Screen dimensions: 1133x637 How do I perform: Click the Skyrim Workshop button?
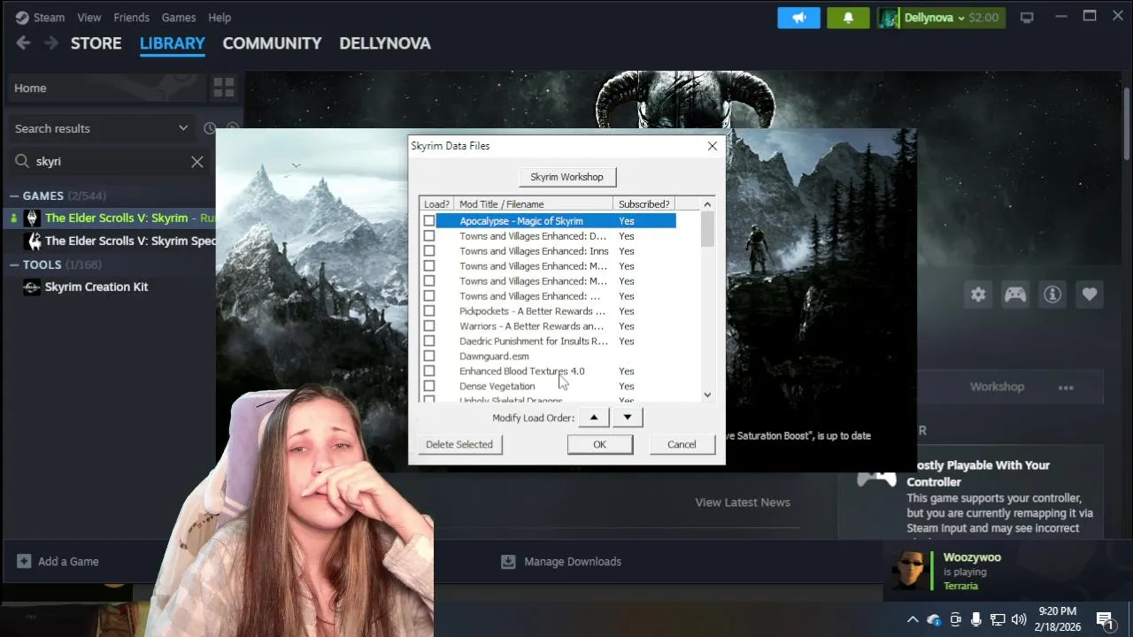pos(566,177)
